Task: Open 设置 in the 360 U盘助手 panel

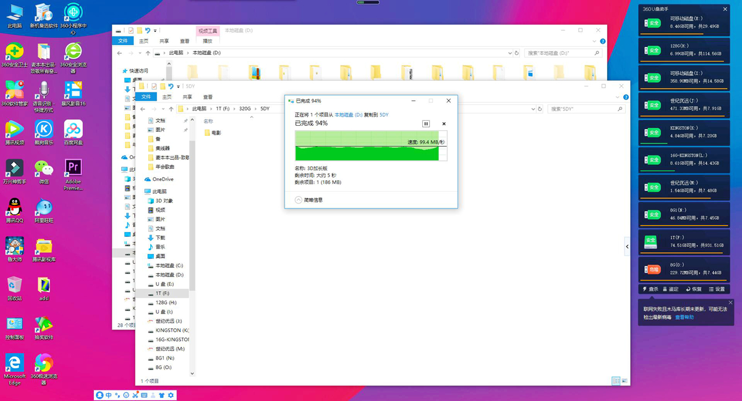Action: (x=717, y=289)
